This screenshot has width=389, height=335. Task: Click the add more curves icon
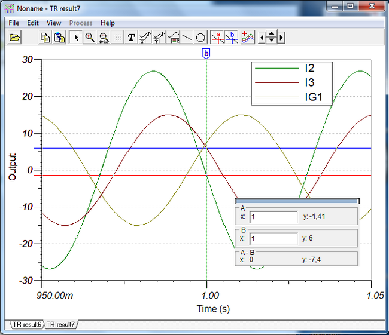click(248, 38)
